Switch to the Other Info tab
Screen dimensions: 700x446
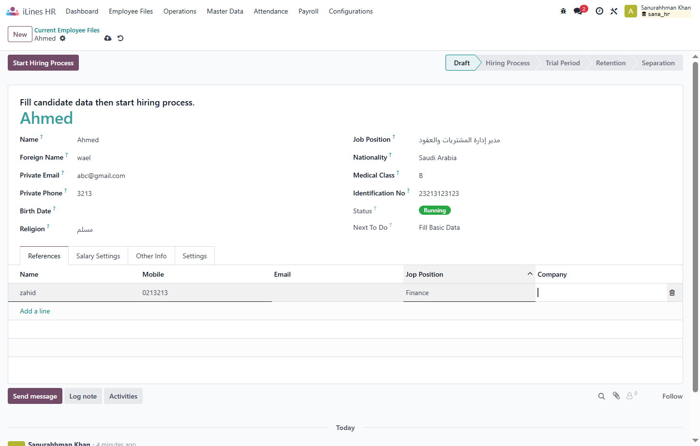(151, 256)
